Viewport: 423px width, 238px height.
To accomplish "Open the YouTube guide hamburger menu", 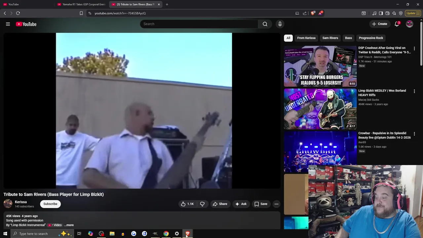I will (8, 24).
